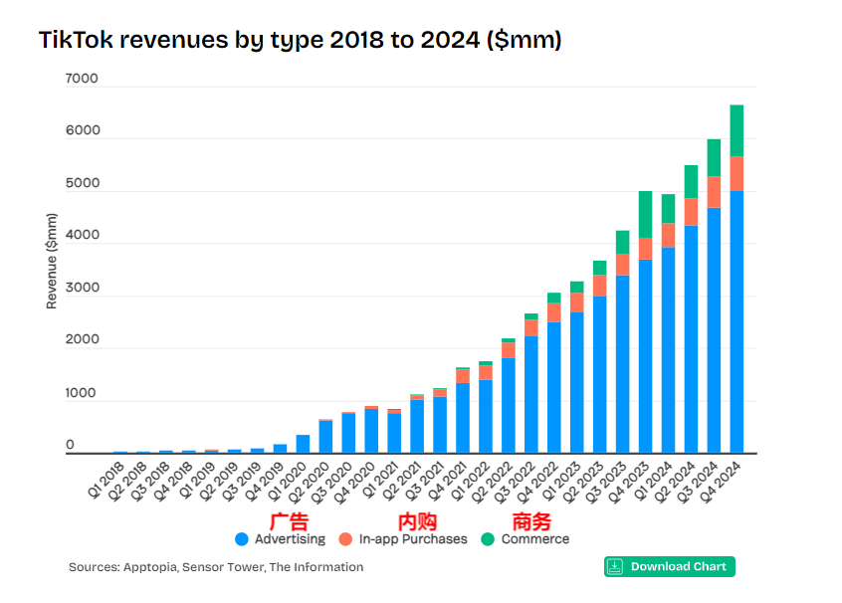Click the green Commerce segment of the Q4 2024 bar
The width and height of the screenshot is (842, 603).
tap(737, 131)
